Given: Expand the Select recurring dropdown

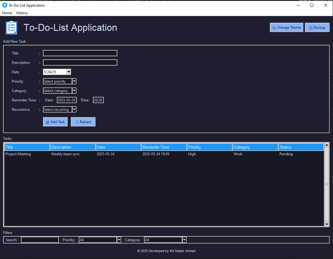Looking at the screenshot, I should (74, 109).
